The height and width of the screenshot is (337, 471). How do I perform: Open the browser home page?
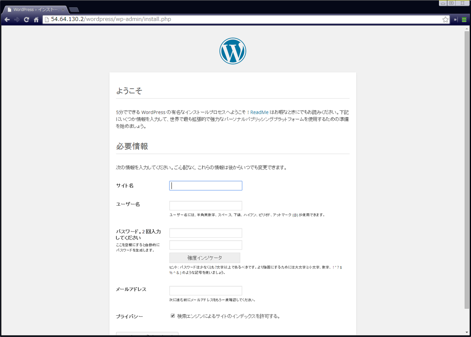coord(36,19)
